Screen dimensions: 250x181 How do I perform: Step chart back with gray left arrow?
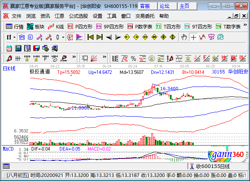coord(109,38)
